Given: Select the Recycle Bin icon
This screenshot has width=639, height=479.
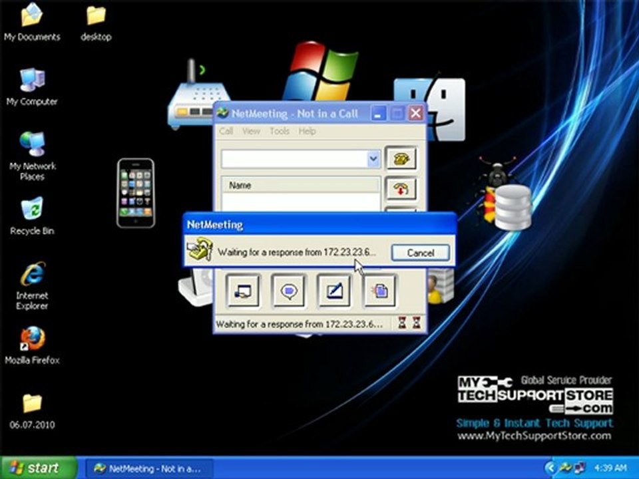Looking at the screenshot, I should (x=32, y=216).
